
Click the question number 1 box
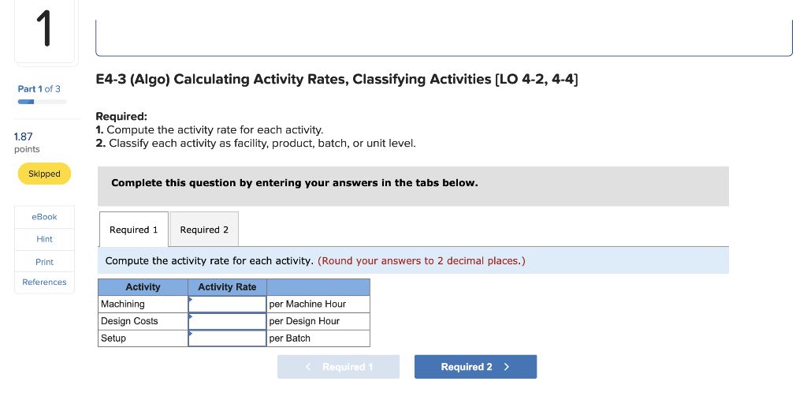[x=45, y=31]
